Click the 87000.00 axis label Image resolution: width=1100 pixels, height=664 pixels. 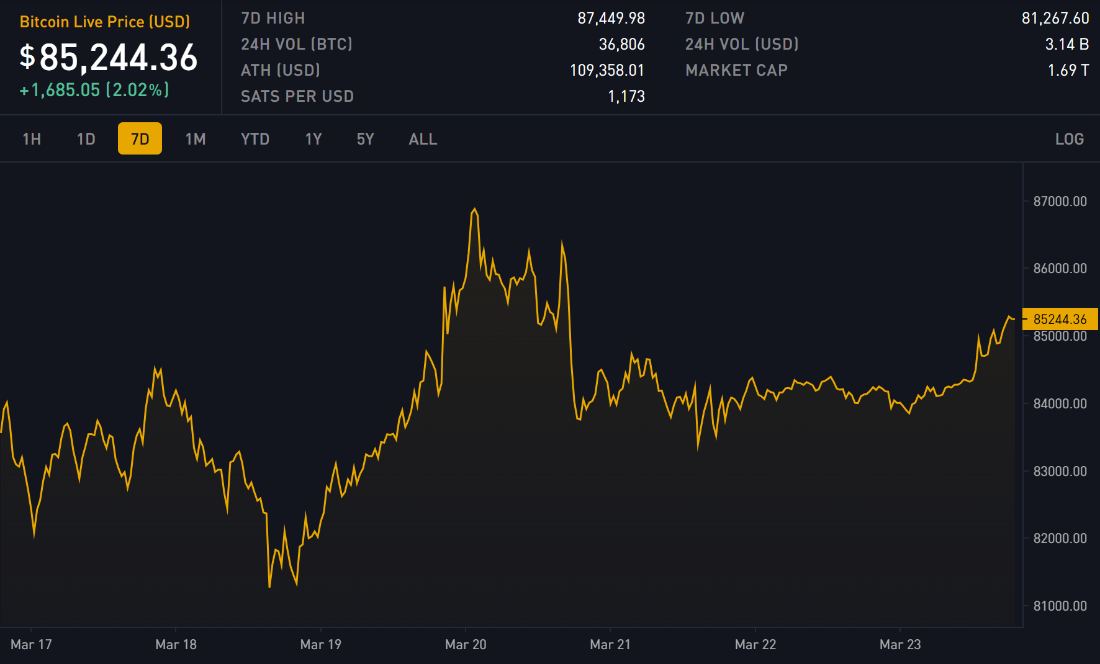(x=1060, y=201)
